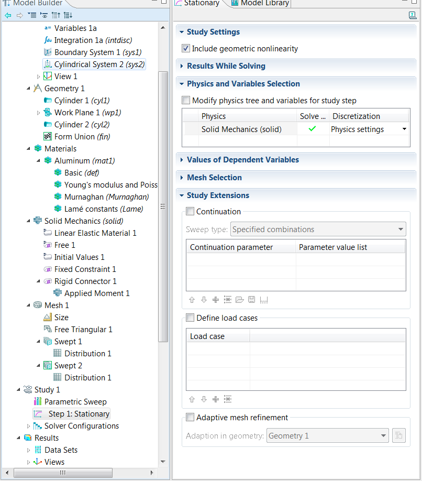This screenshot has height=481, width=422.
Task: Enable the Adaptive mesh refinement checkbox
Action: [190, 418]
